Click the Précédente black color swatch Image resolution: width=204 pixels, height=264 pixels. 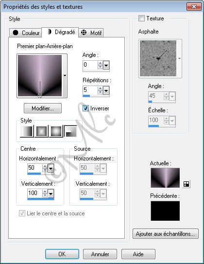pos(165,211)
